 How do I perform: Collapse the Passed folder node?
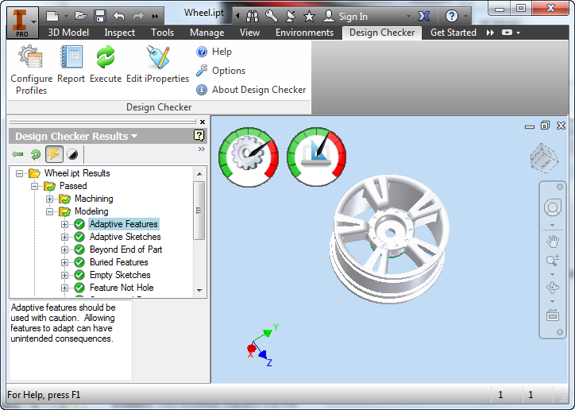tap(34, 186)
